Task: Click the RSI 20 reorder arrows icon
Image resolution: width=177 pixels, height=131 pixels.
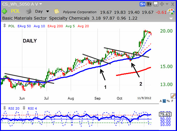Action: point(4,108)
